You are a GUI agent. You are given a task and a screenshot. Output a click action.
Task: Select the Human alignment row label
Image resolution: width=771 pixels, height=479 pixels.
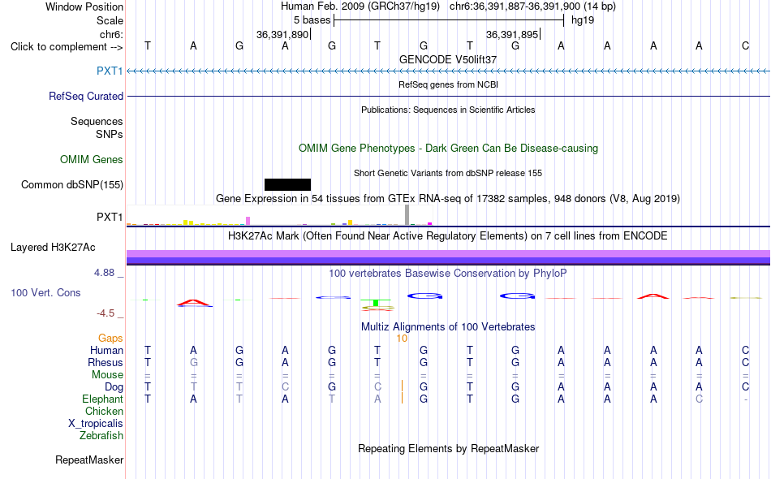[x=106, y=350]
